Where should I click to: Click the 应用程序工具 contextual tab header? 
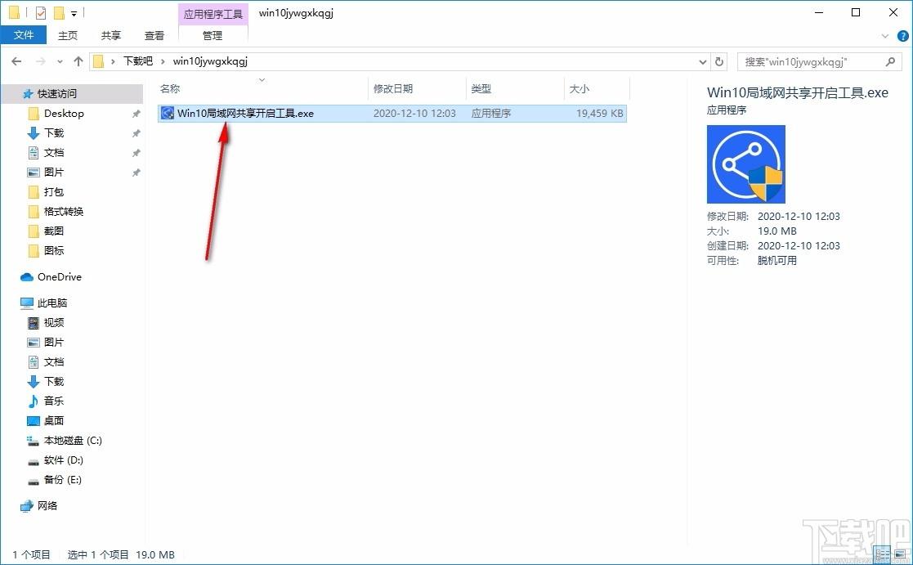click(213, 14)
